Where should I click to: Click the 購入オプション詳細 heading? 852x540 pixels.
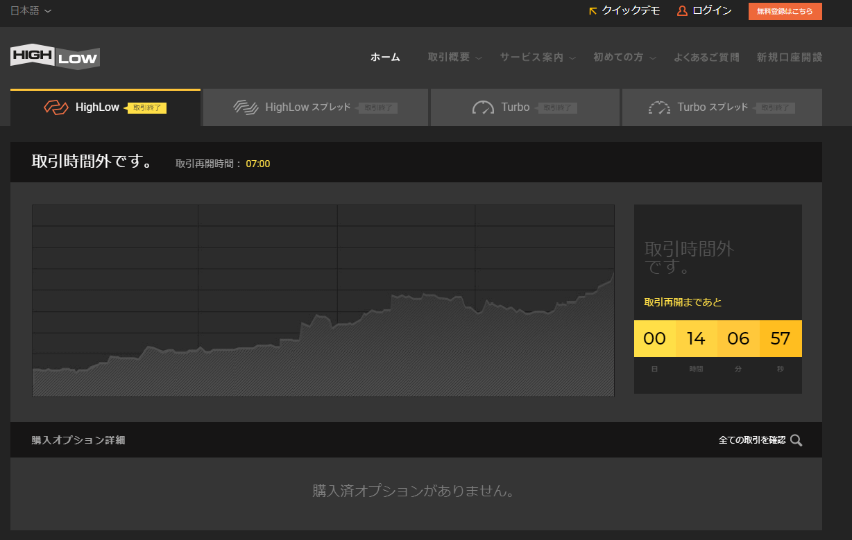[x=78, y=440]
